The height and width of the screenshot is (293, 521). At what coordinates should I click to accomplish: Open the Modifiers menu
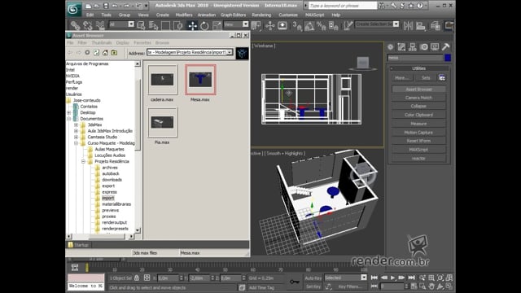coord(184,15)
